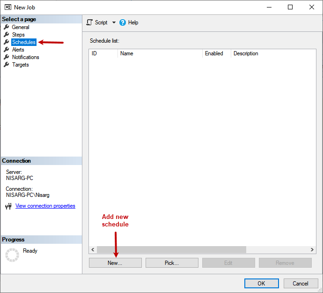Click the wrench icon beside Steps
Screen dimensions: 323x293
pos(7,34)
